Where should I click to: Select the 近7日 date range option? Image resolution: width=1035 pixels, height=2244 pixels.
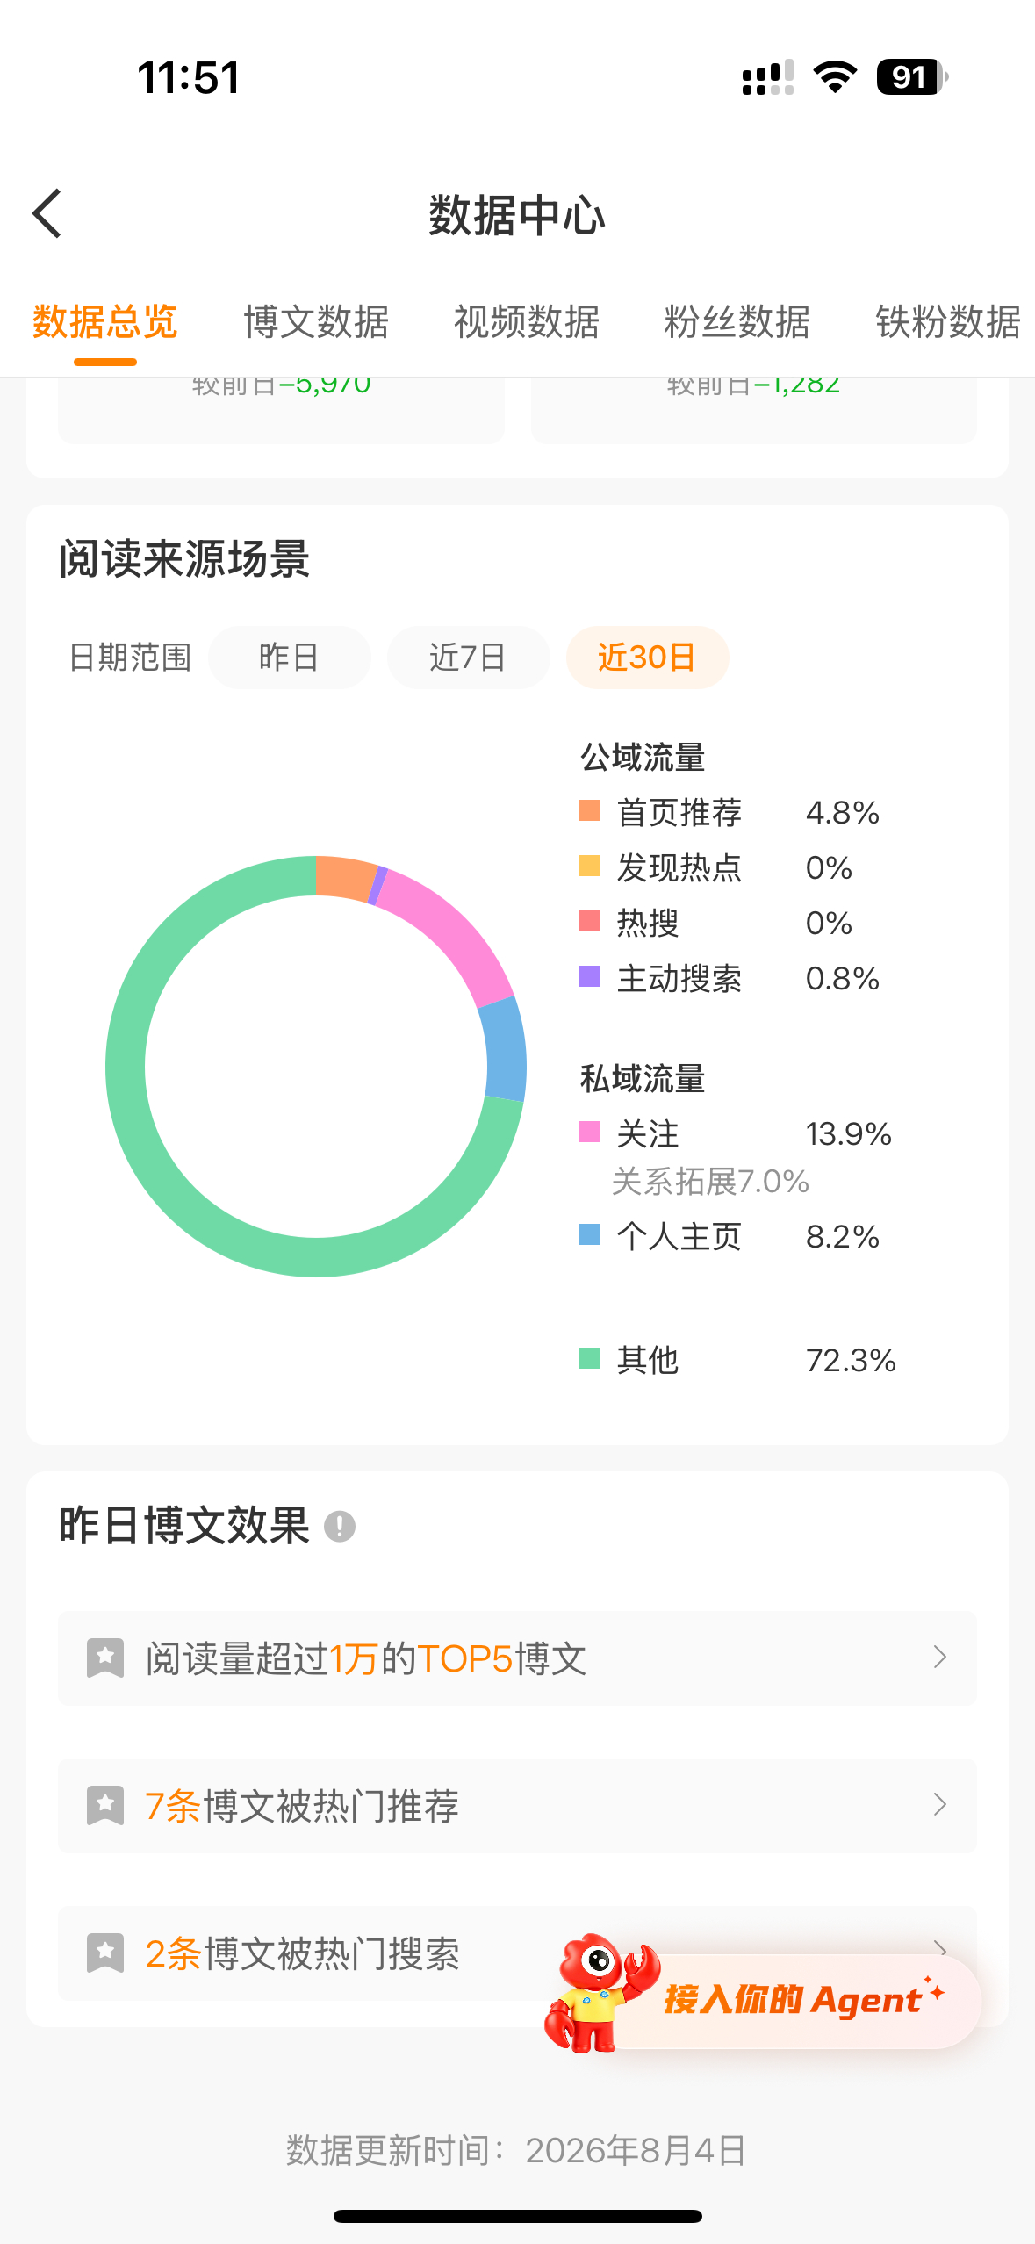[468, 658]
